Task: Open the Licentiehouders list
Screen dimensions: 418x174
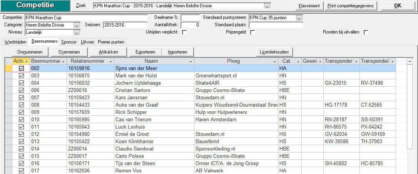Action: click(274, 52)
